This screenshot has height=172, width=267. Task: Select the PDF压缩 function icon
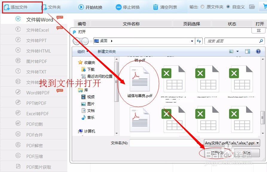(18, 156)
